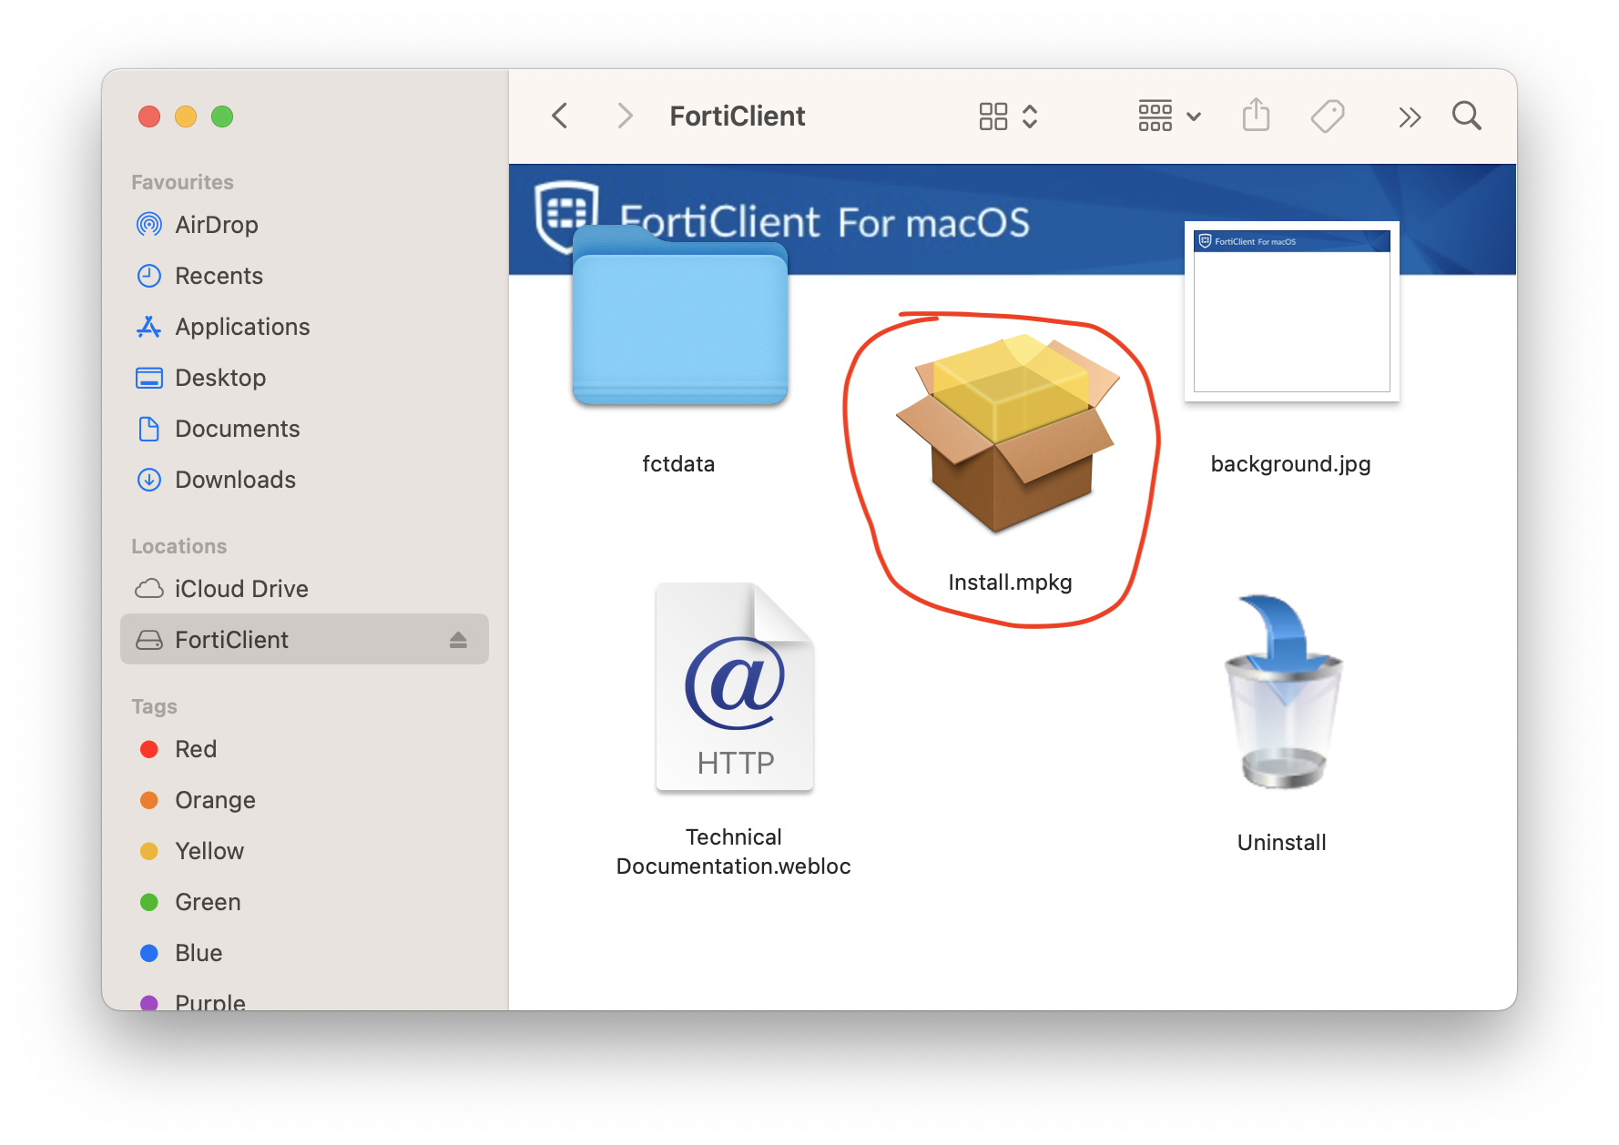Open AirDrop in the sidebar

304,225
